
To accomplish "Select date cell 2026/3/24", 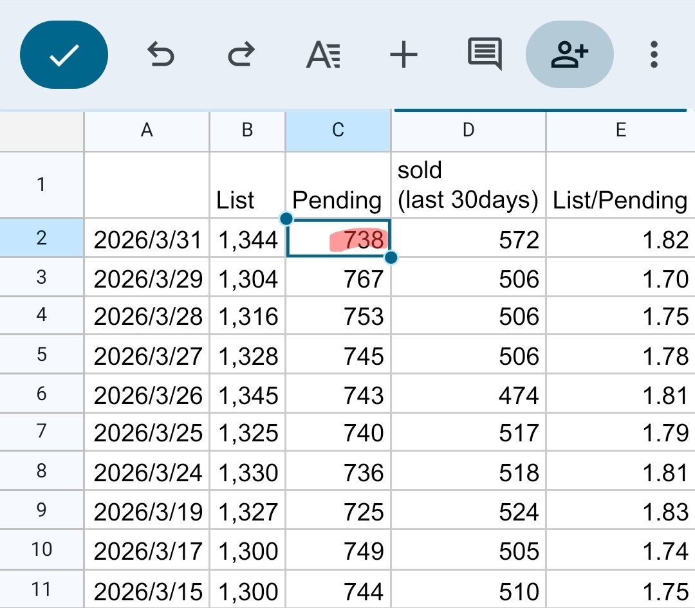I will [147, 471].
